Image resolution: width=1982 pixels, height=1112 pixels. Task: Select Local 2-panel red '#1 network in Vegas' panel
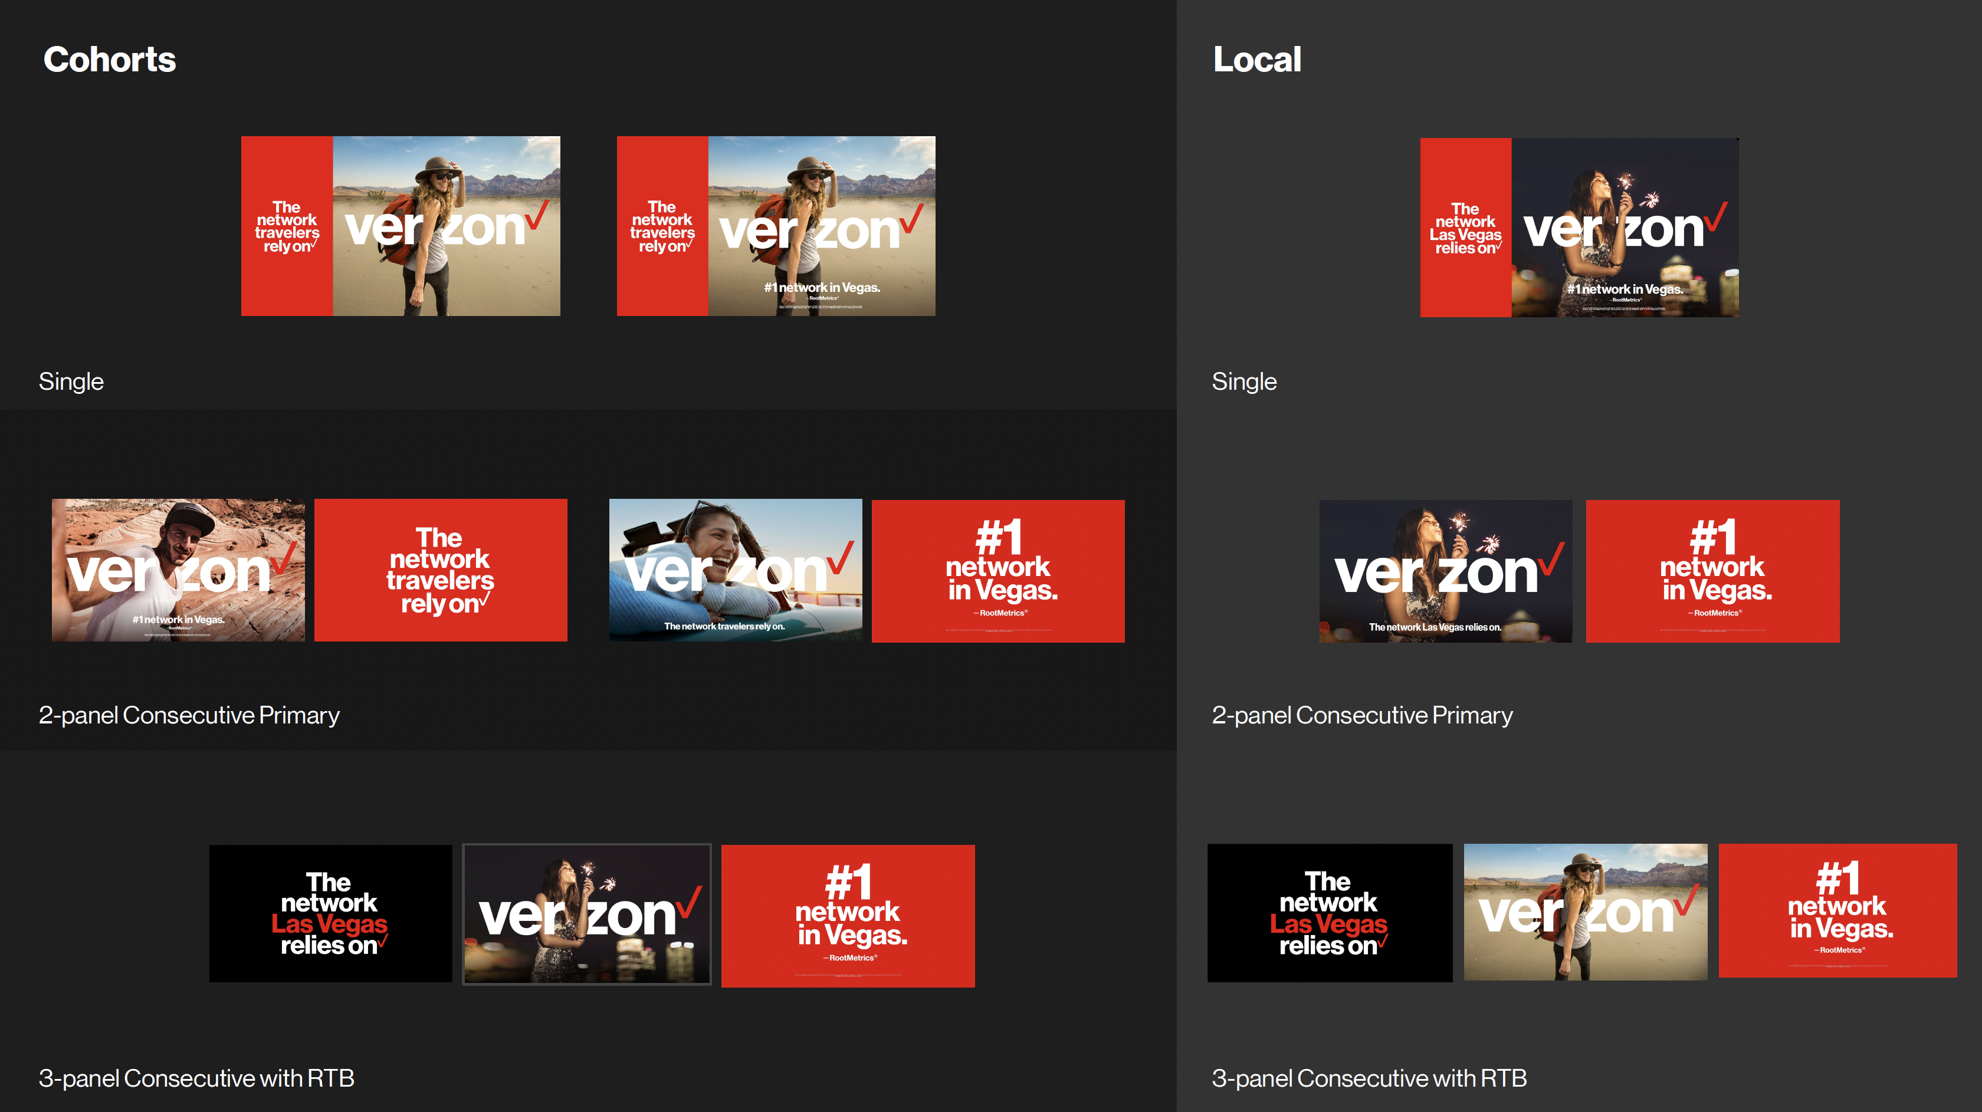1712,571
